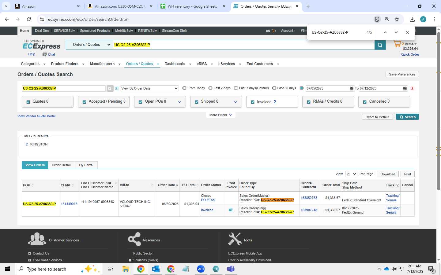Viewport: 441px width, 275px height.
Task: Open View Vendor Quote Portal link
Action: (36, 116)
